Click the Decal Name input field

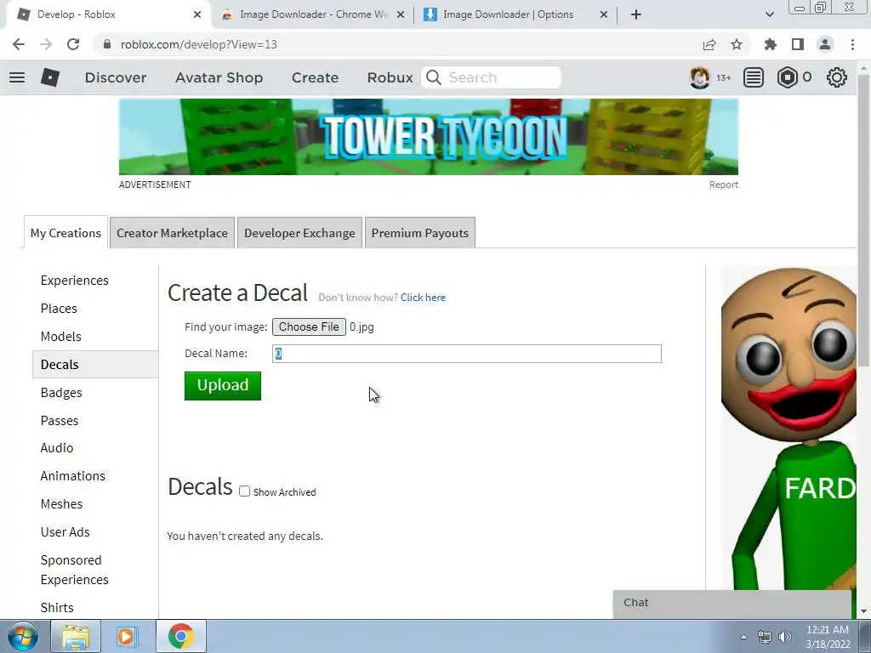(467, 354)
